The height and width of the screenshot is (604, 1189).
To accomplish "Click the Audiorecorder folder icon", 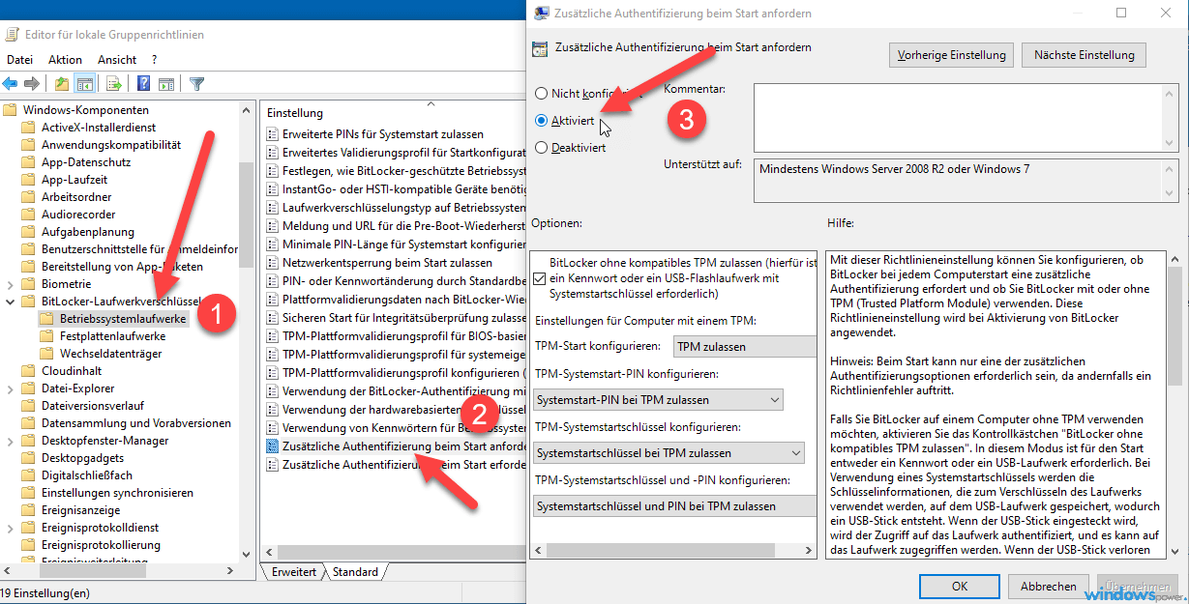I will click(29, 215).
